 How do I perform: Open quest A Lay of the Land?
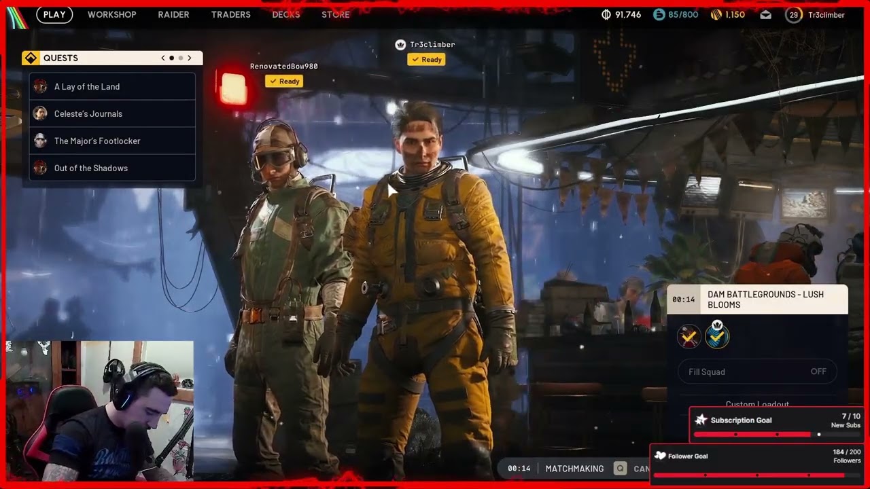tap(112, 86)
